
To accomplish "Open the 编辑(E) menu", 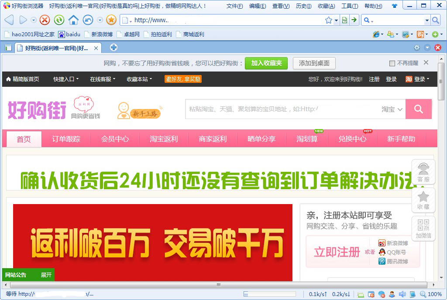I will 258,6.
